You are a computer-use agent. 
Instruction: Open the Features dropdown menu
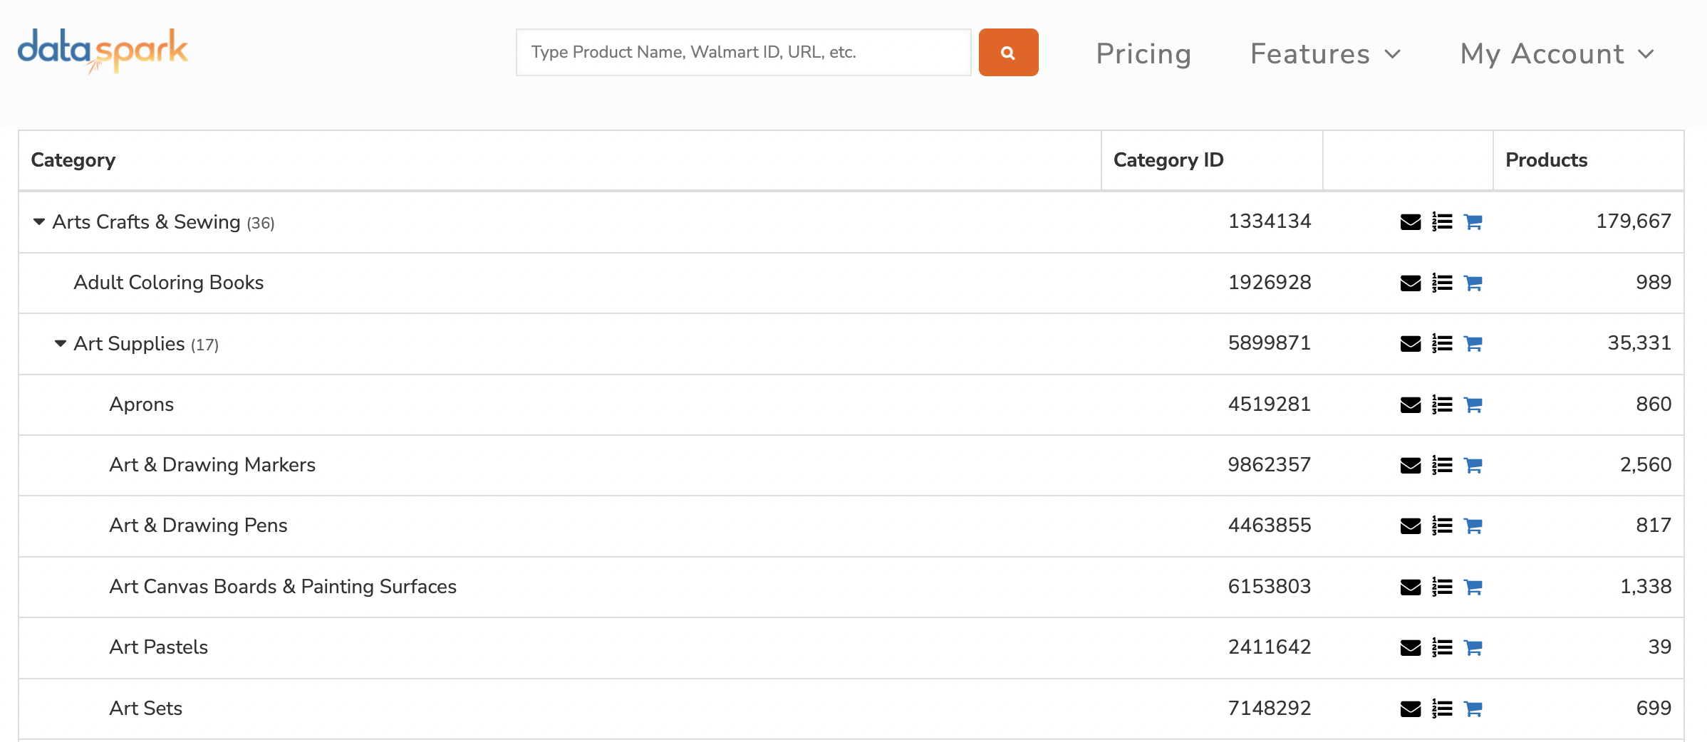(x=1325, y=54)
